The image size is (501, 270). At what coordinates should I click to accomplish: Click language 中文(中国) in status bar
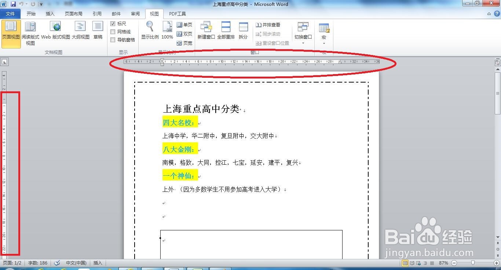pos(76,263)
